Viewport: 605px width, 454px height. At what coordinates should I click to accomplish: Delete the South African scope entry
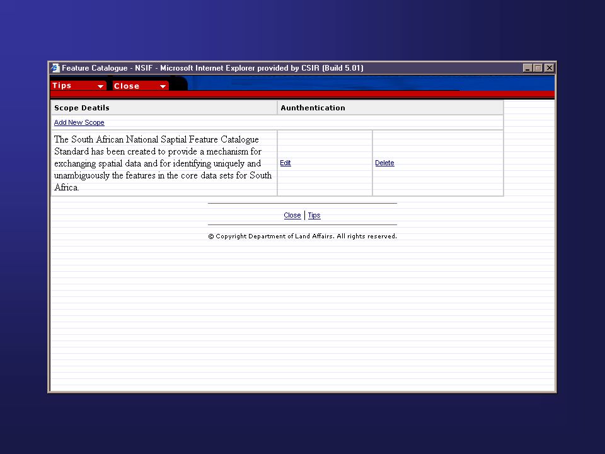tap(384, 163)
